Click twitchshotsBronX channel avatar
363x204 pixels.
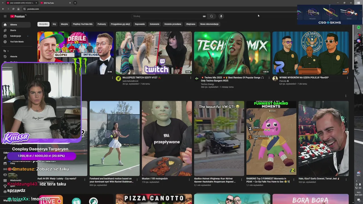click(x=118, y=78)
